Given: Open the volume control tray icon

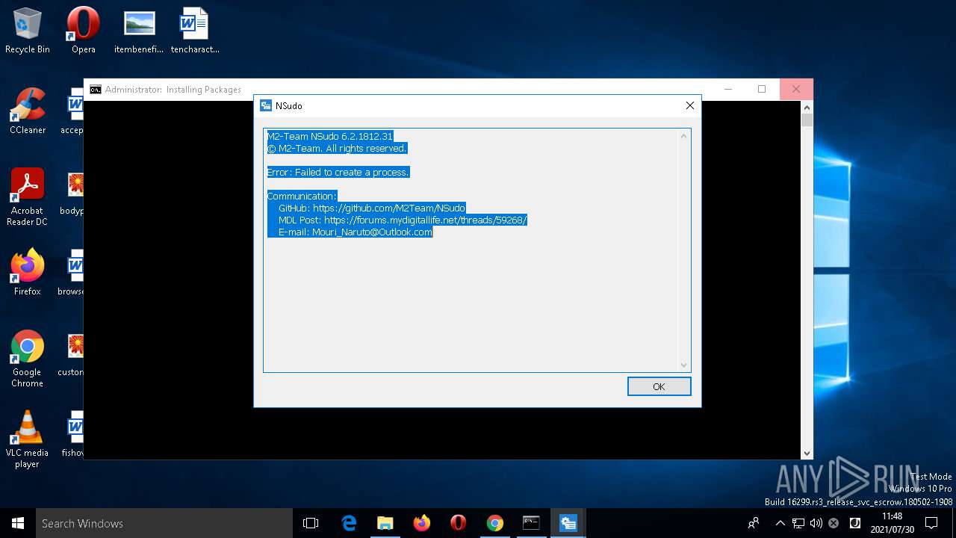Looking at the screenshot, I should point(816,523).
